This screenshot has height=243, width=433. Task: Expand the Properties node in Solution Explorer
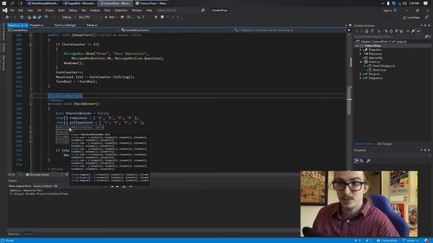(361, 49)
